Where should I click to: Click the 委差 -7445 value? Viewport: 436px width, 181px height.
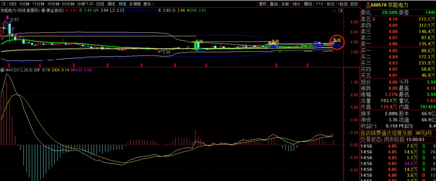(429, 12)
